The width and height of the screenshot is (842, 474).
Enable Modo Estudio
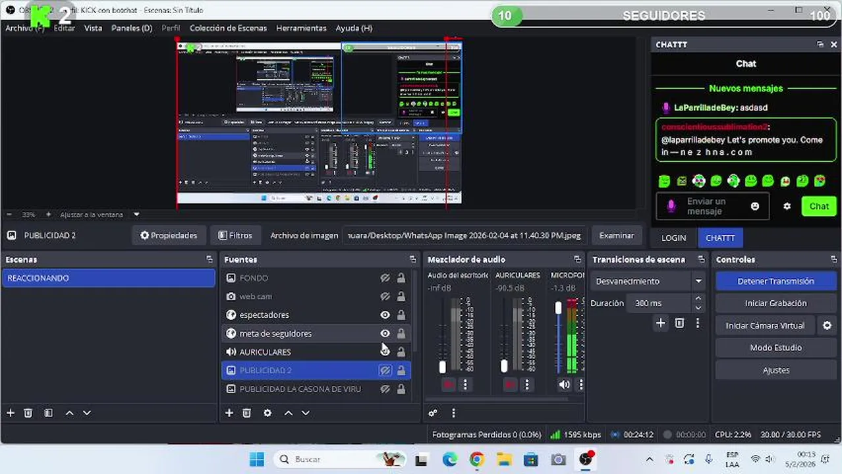(x=775, y=348)
